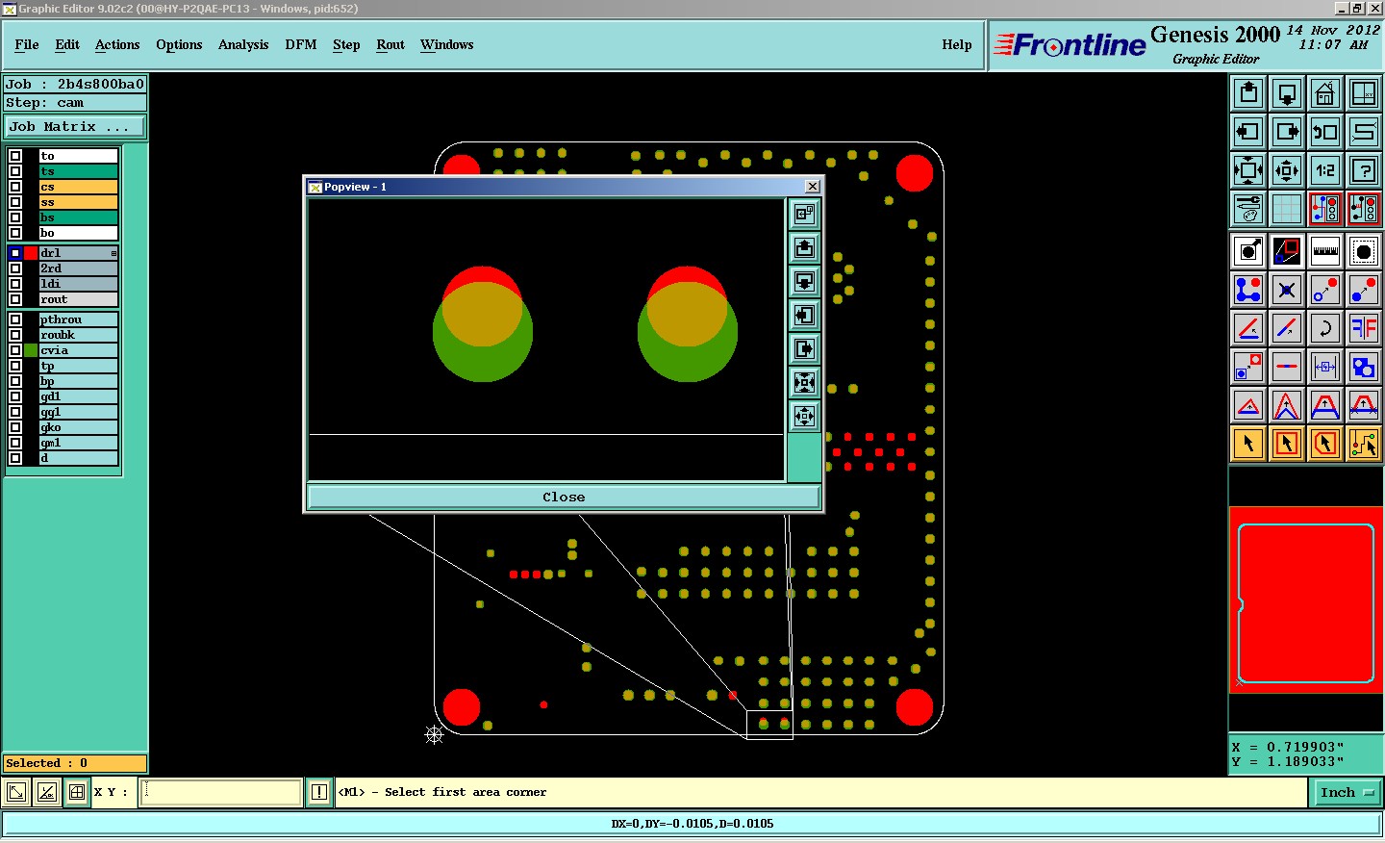Click the X Y coordinate input field

(x=221, y=792)
